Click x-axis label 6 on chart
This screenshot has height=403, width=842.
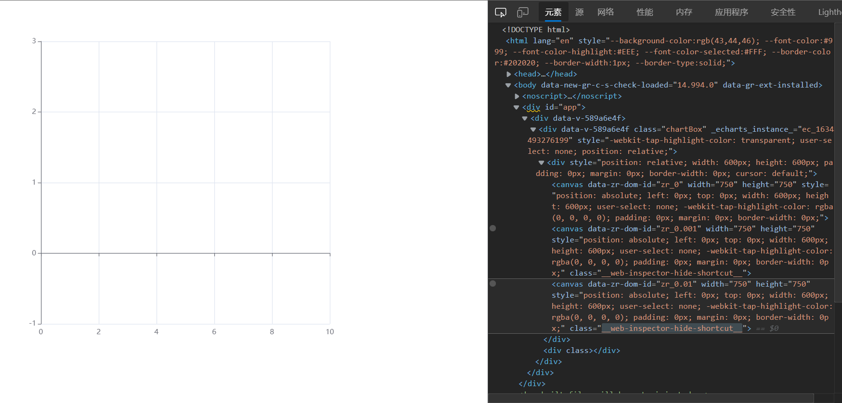point(214,332)
